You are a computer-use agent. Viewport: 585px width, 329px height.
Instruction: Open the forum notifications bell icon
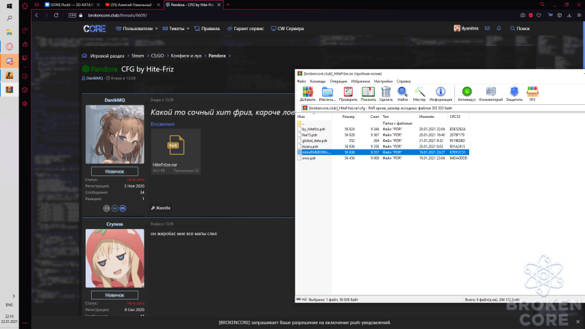(499, 28)
